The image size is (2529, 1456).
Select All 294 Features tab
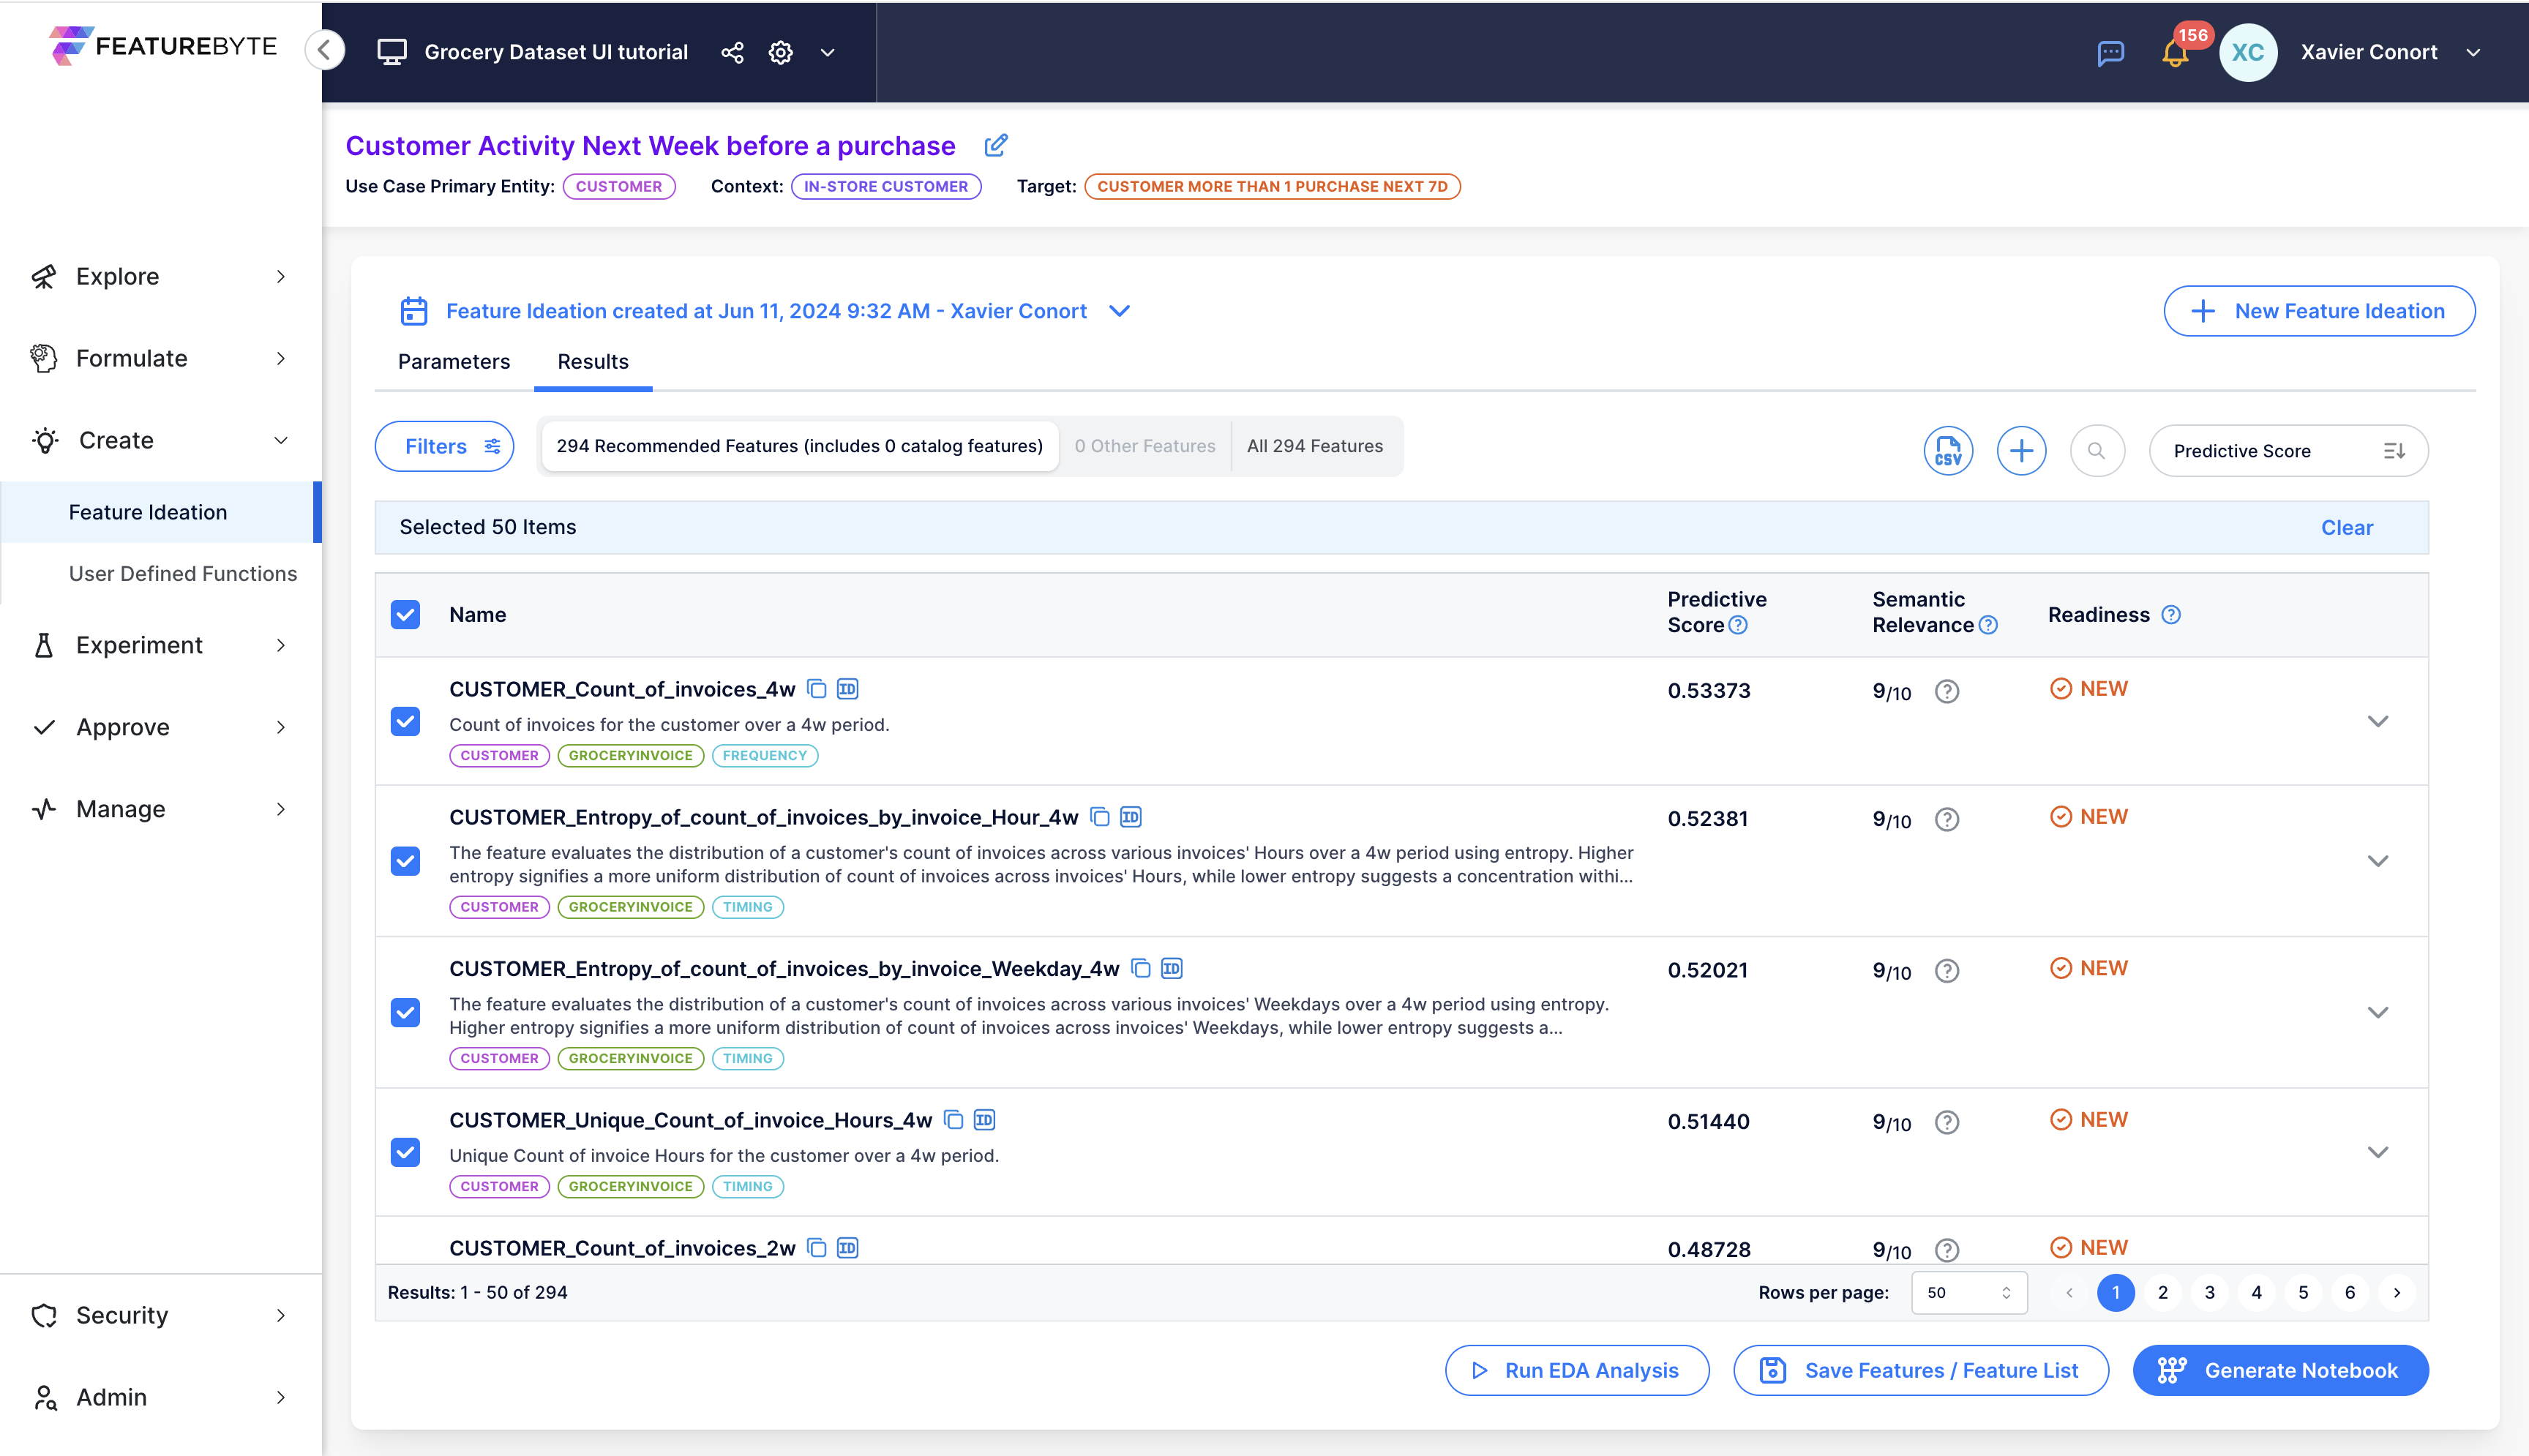tap(1314, 446)
